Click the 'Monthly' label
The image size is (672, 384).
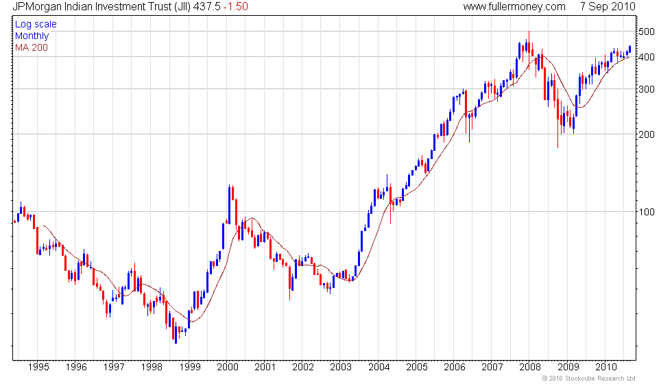(32, 36)
